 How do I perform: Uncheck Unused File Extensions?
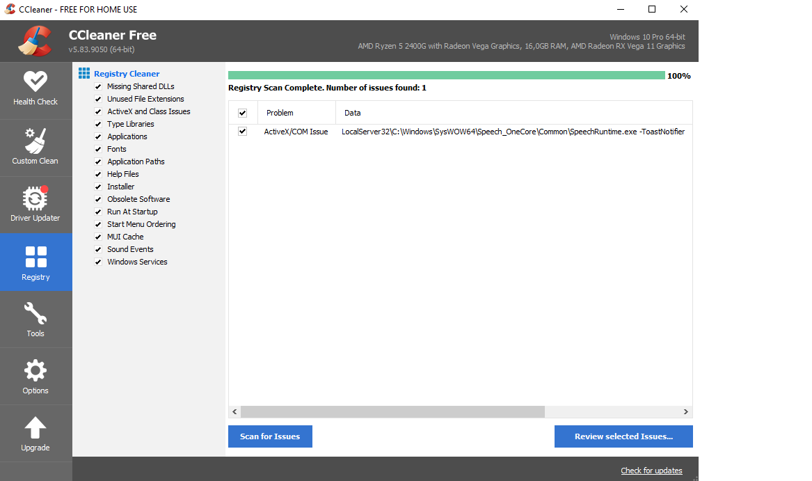(x=98, y=99)
